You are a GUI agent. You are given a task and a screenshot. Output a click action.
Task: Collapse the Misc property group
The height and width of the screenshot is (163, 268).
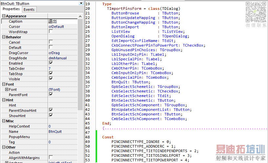coord(4,121)
